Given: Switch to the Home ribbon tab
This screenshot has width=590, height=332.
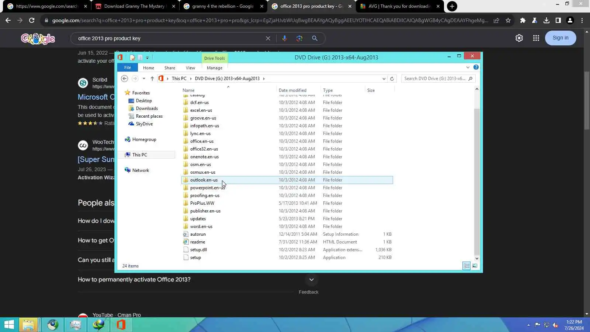Looking at the screenshot, I should [149, 68].
